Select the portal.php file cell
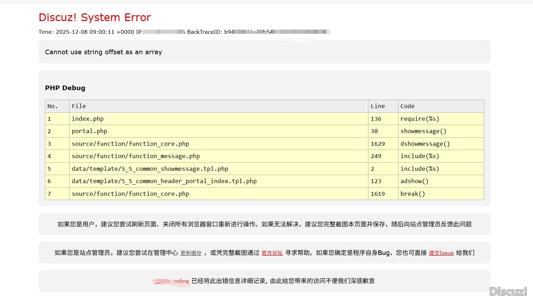The height and width of the screenshot is (300, 533). 89,131
